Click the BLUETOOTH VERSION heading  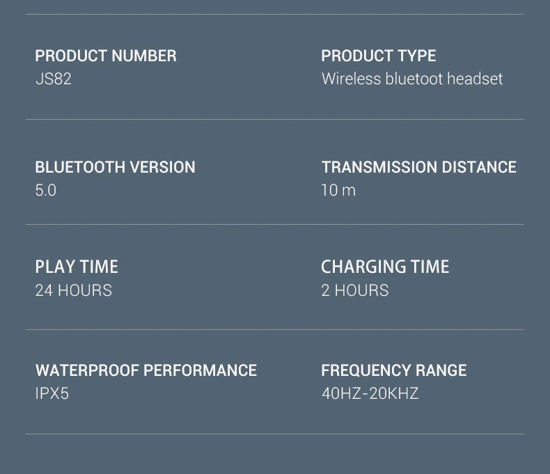point(115,167)
